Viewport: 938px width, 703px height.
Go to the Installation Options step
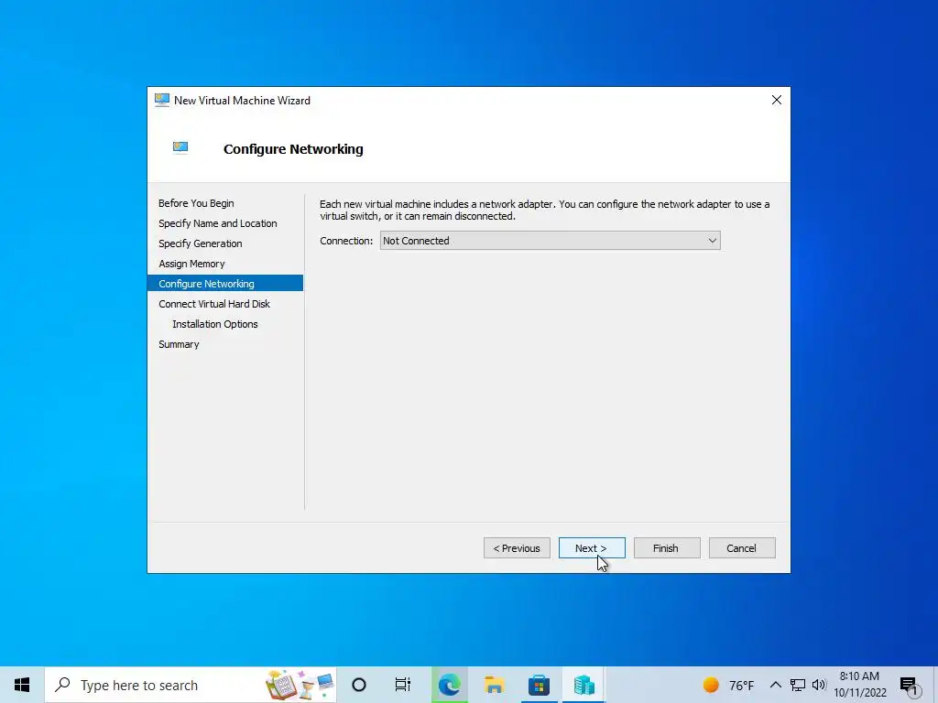point(214,324)
